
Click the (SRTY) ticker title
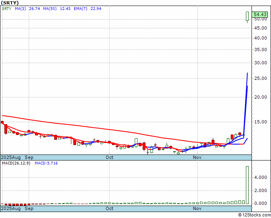10,2
